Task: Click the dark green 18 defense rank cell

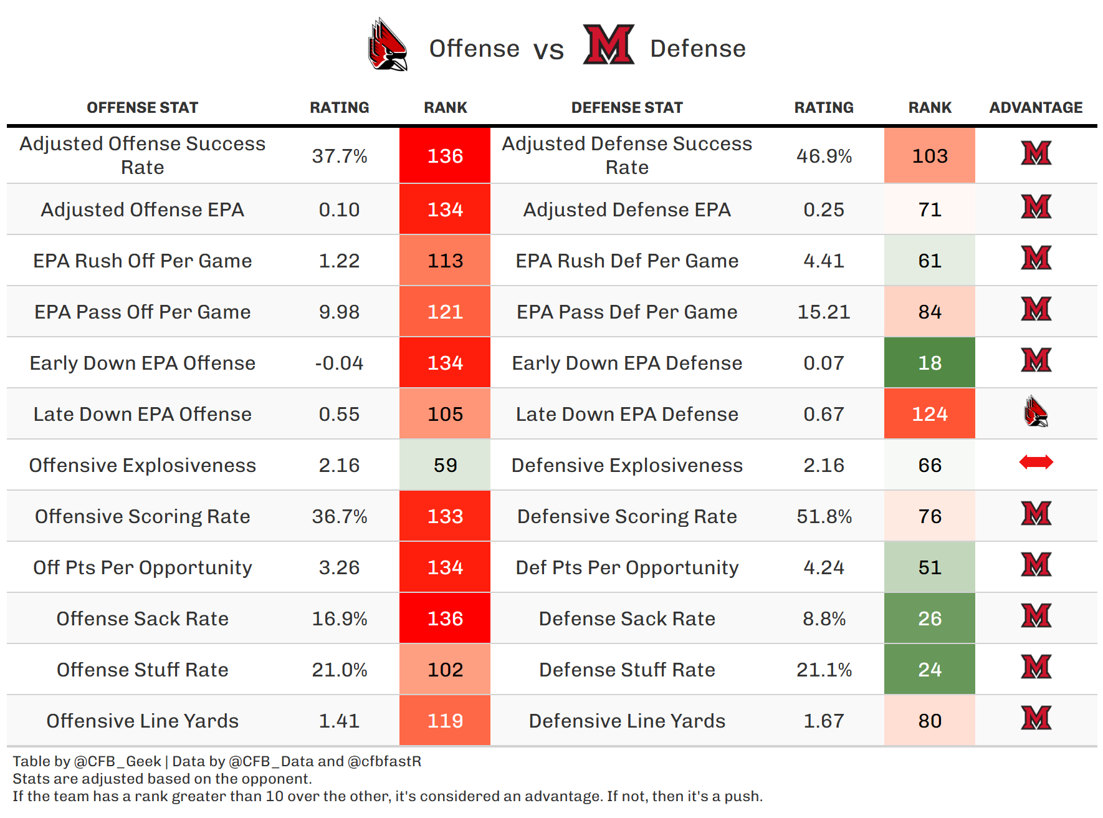Action: [930, 363]
